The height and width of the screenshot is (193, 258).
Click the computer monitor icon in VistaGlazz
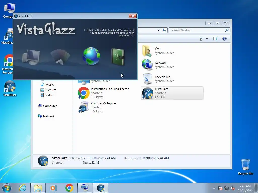31,57
